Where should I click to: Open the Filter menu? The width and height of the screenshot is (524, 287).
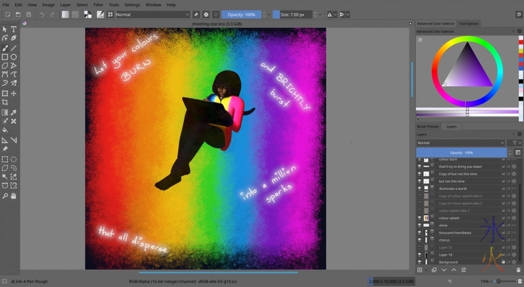tap(98, 5)
